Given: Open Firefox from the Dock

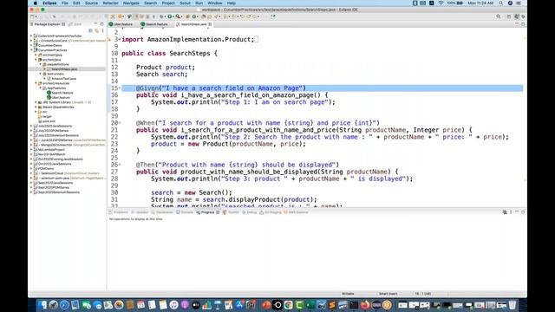Looking at the screenshot, I should click(x=365, y=304).
